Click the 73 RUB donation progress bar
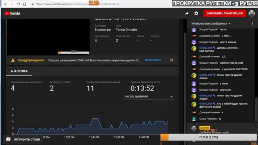The width and height of the screenshot is (258, 145). [208, 137]
